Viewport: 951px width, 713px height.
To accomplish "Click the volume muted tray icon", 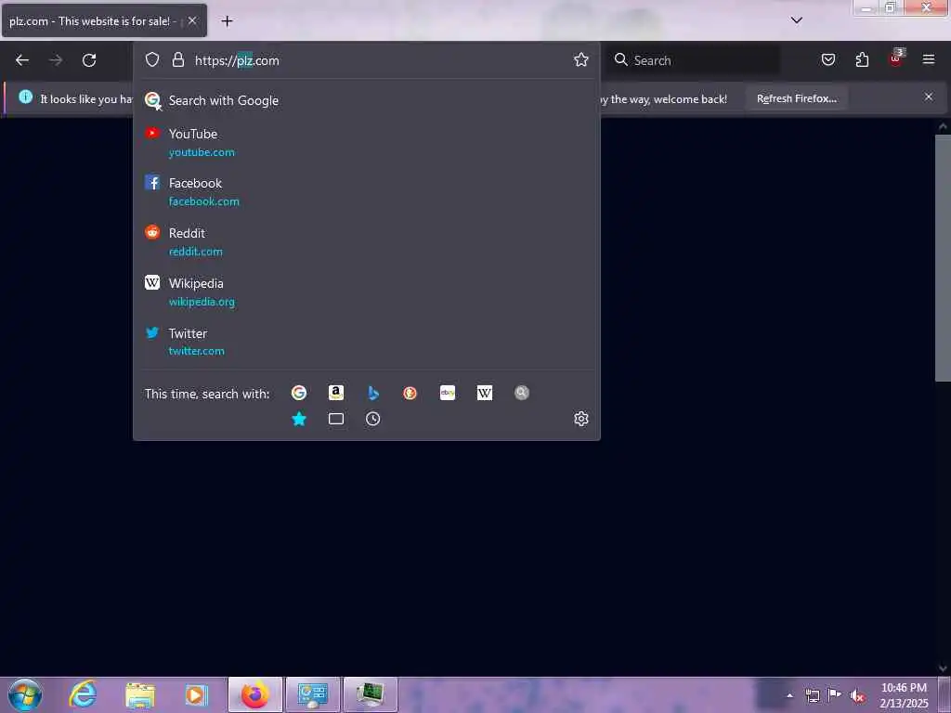I will (856, 695).
